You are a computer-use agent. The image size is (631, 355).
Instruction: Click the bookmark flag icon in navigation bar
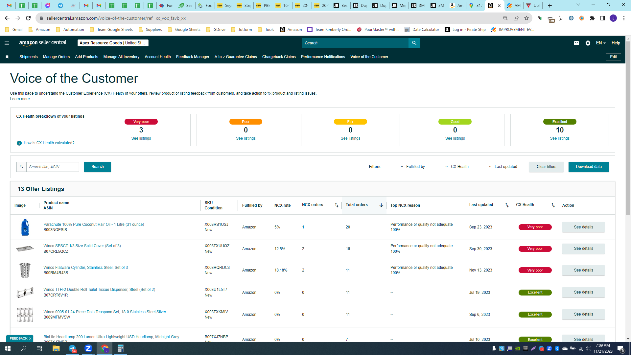7,57
